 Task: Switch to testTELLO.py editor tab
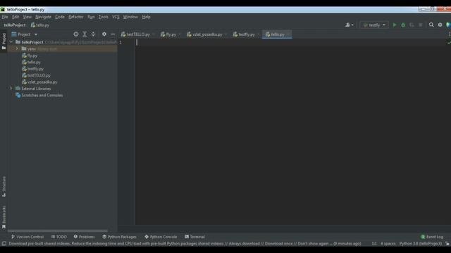(135, 34)
